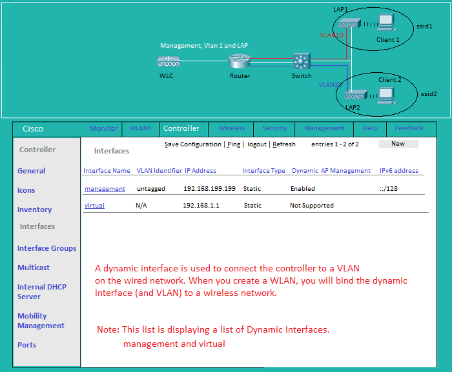This screenshot has height=372, width=452.
Task: Open Multicast in the sidebar
Action: [34, 268]
